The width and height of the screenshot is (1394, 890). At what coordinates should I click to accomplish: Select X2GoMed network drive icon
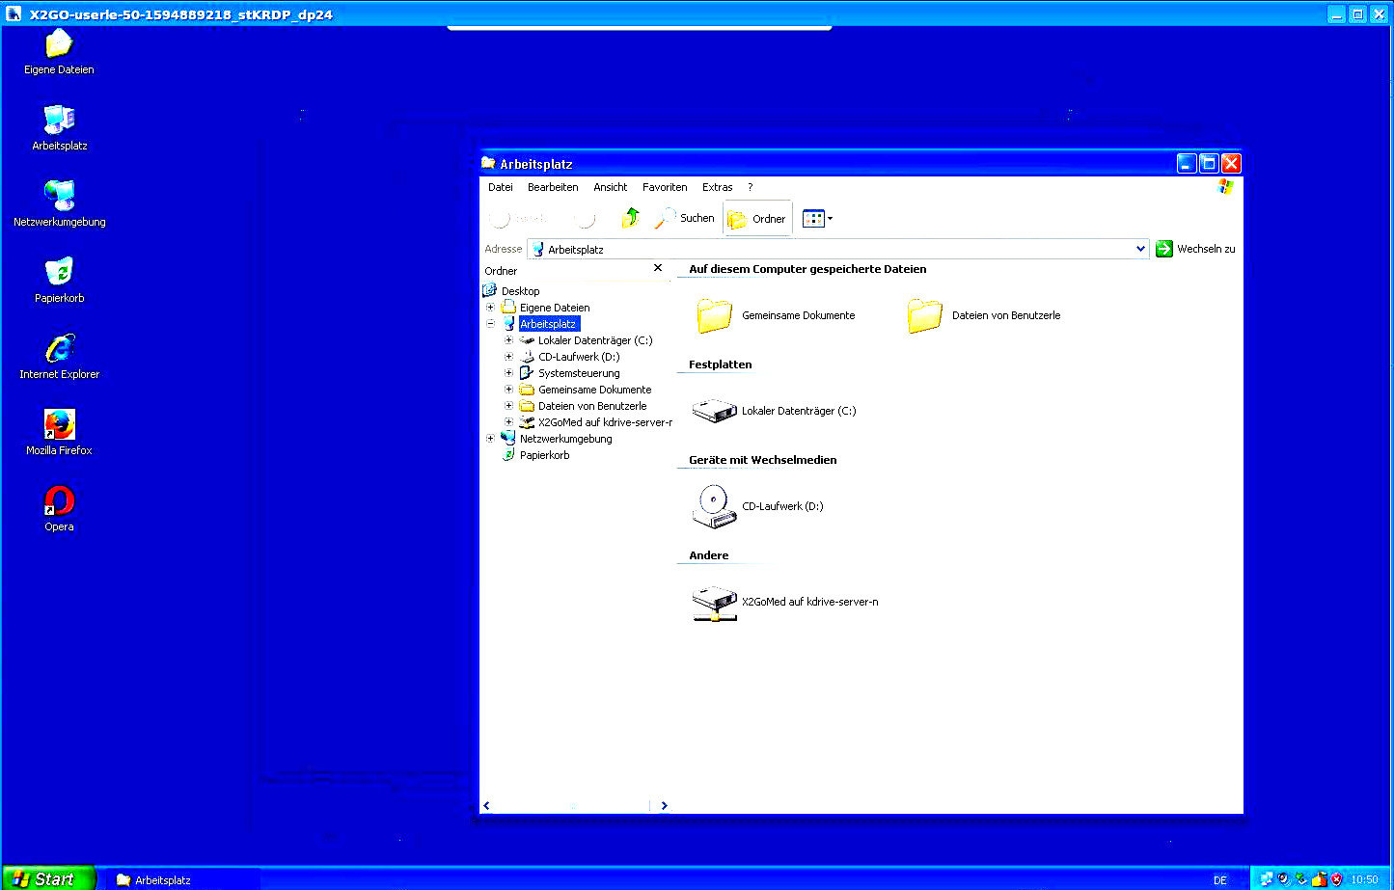tap(715, 603)
